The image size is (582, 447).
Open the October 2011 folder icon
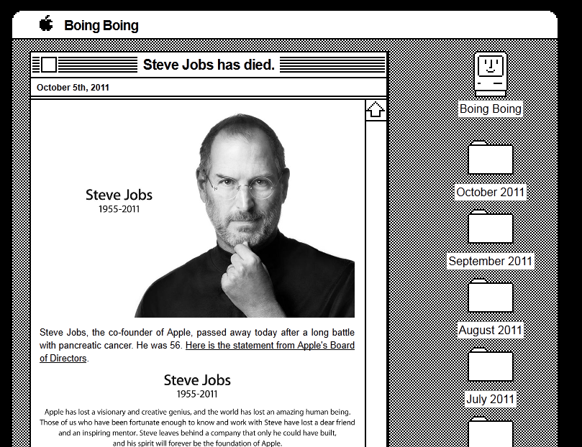(x=491, y=157)
